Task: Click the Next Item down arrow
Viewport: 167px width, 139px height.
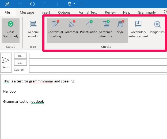Action: pos(57,4)
